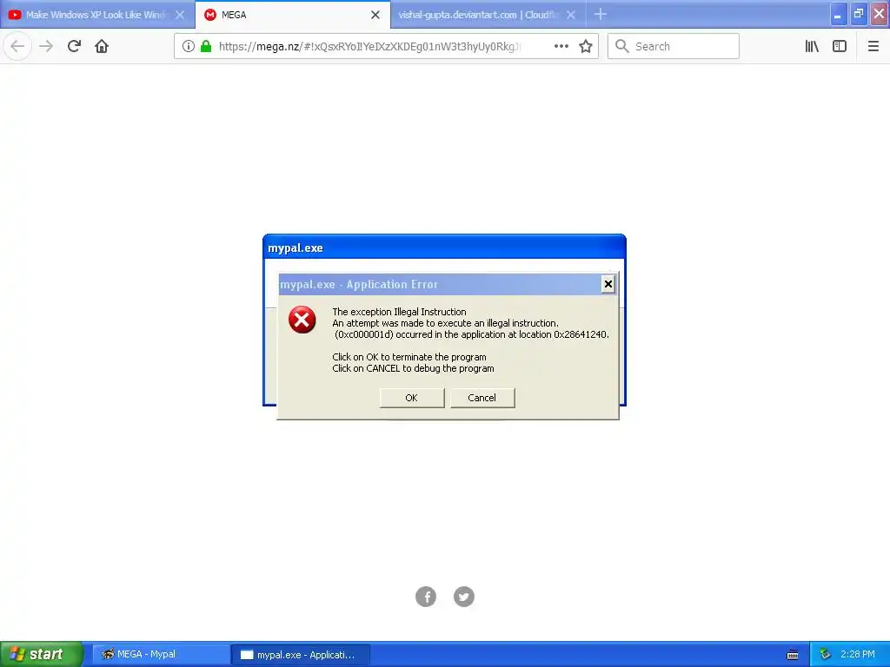Toggle the sidebar view icon
This screenshot has height=667, width=890.
coord(840,47)
